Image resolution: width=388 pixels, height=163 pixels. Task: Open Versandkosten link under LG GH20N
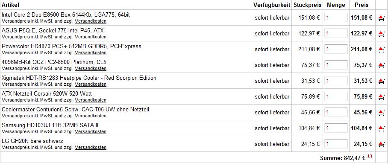[x=91, y=148]
